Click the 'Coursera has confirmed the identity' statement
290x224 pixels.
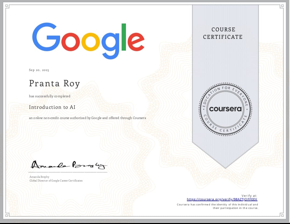(218, 206)
